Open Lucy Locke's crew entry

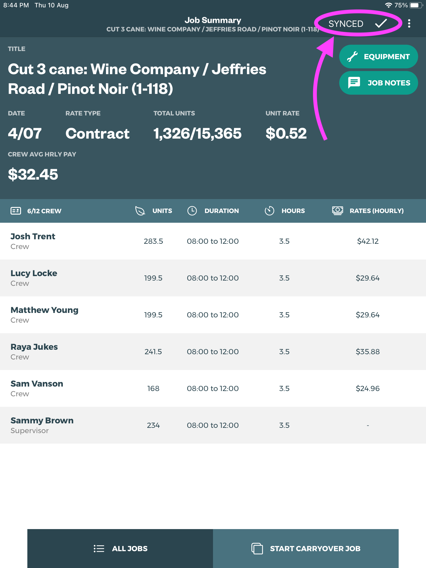click(x=34, y=278)
